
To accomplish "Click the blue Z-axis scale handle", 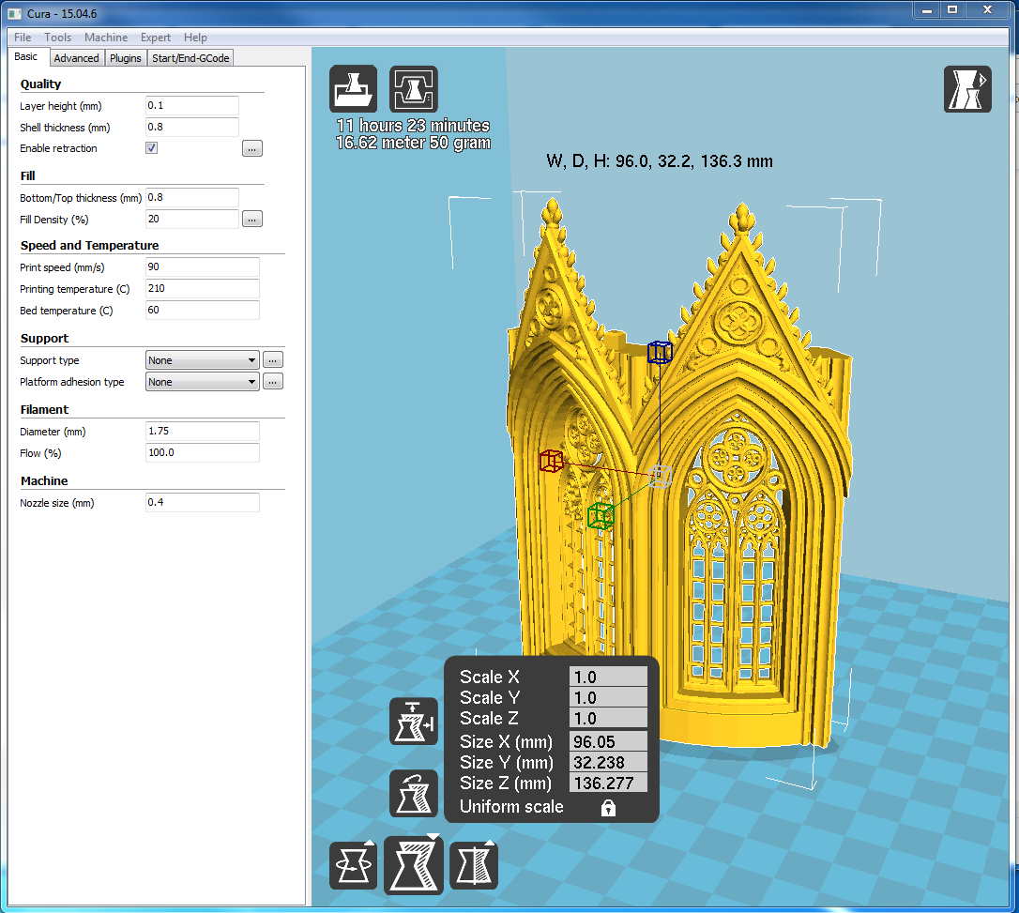I will [660, 353].
